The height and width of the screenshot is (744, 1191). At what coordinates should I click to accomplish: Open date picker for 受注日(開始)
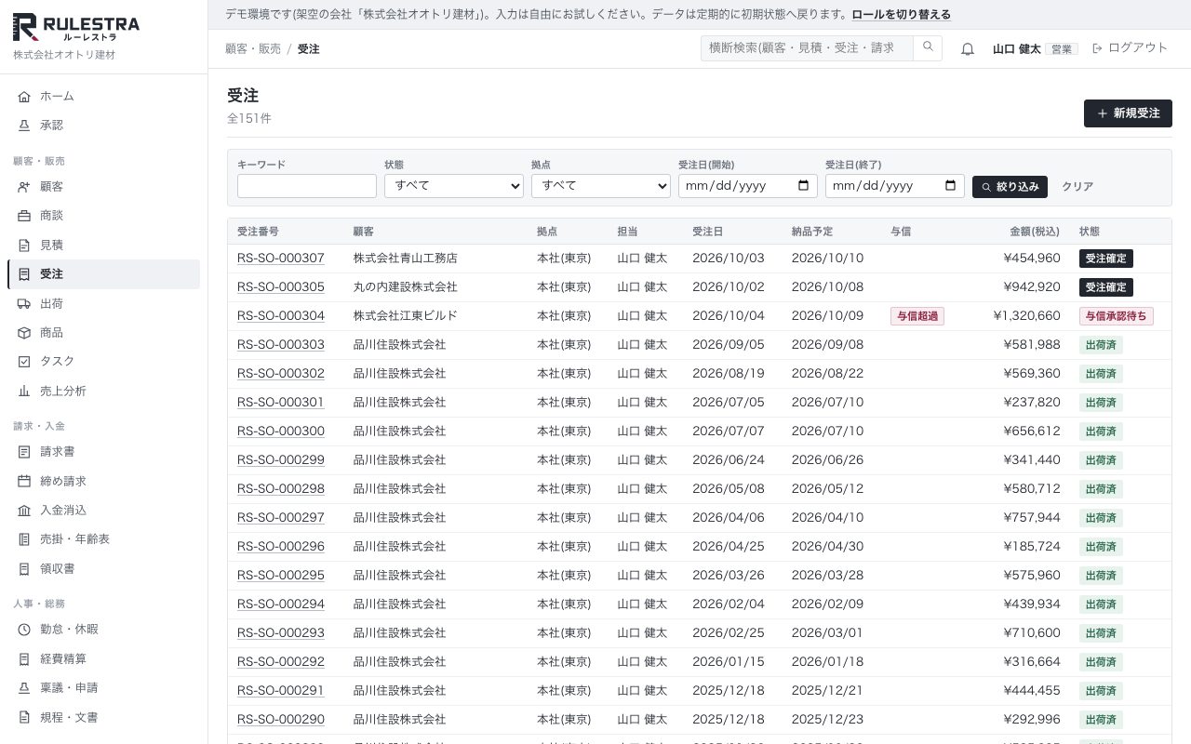[804, 186]
